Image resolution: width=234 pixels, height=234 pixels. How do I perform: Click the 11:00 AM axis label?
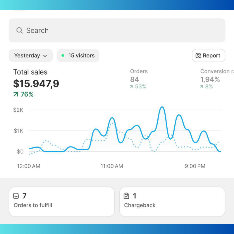[112, 166]
